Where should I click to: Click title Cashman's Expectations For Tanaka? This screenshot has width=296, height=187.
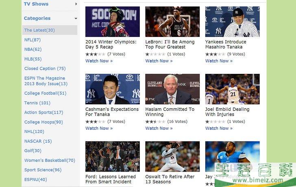[x=112, y=112]
